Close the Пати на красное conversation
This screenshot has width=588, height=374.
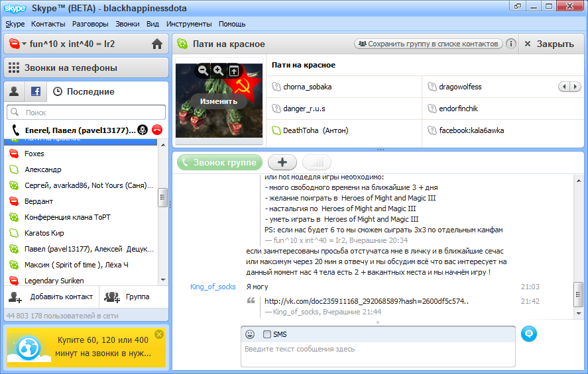tap(550, 44)
